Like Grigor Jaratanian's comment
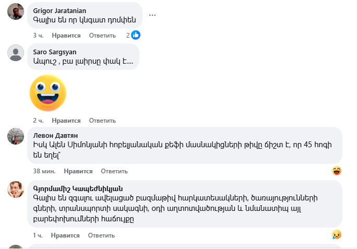The height and width of the screenshot is (249, 357). tap(66, 35)
